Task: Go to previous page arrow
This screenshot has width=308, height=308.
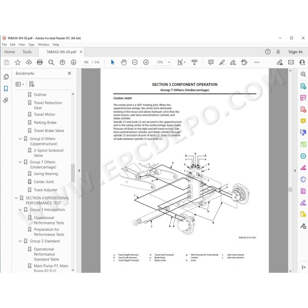Action: (x=62, y=62)
